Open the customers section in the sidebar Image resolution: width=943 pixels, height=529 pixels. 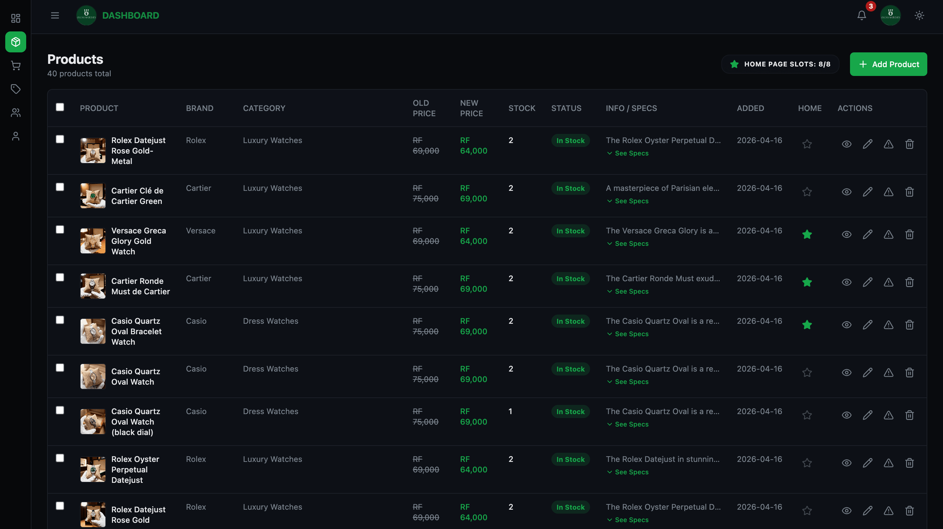point(15,112)
